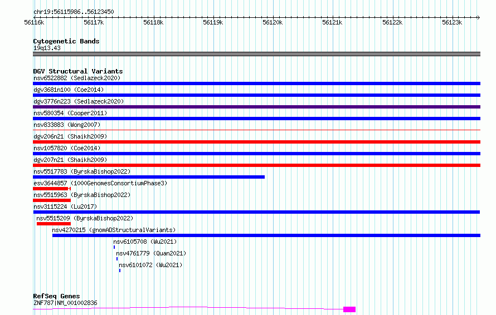The image size is (496, 315).
Task: Click the 56122k ruler tick label
Action: (x=392, y=22)
